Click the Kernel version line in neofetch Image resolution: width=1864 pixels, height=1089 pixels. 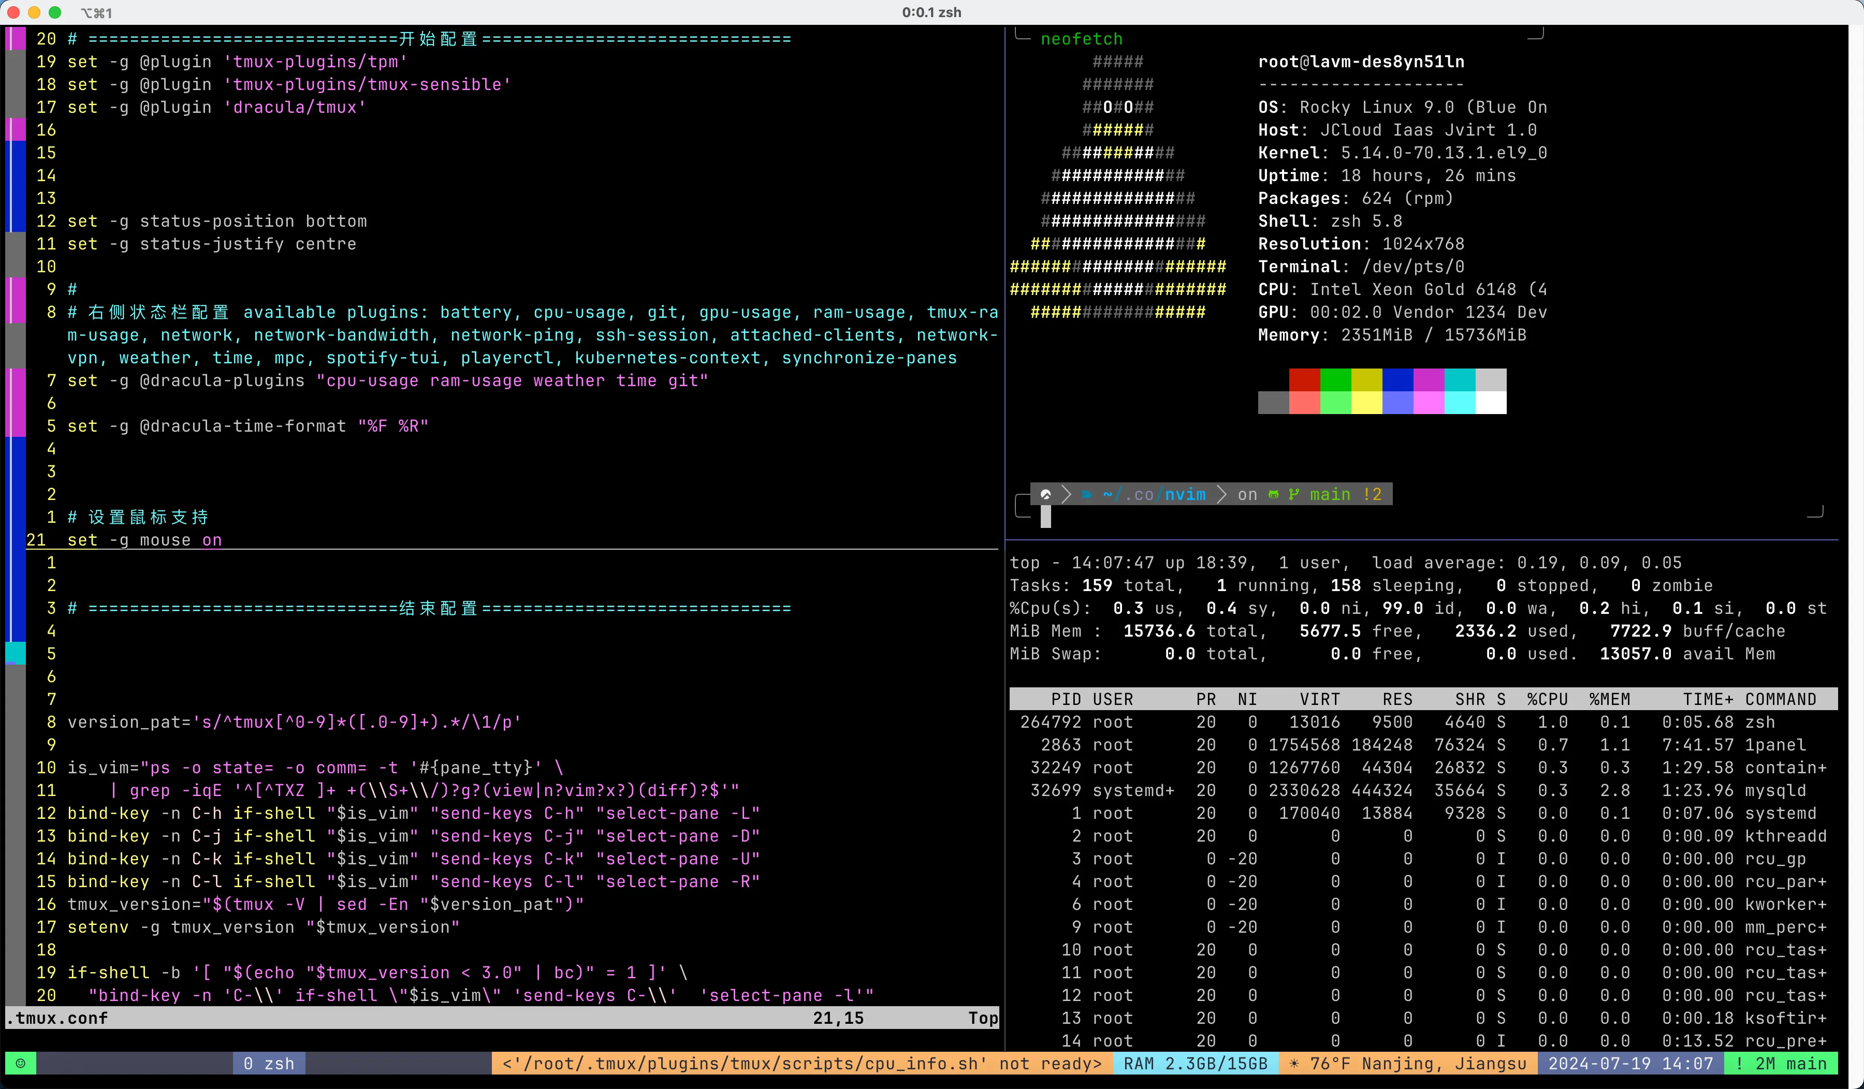(x=1403, y=153)
